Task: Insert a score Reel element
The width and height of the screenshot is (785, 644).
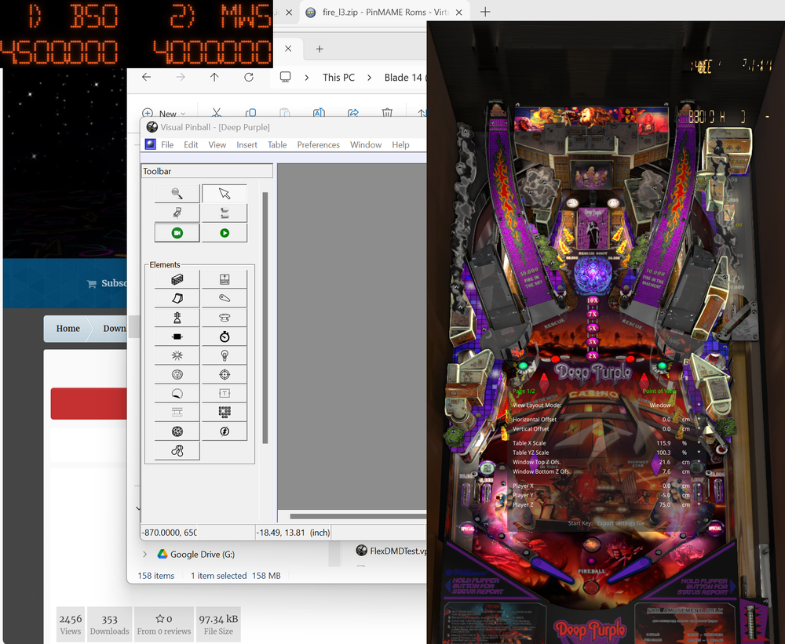Action: 177,413
